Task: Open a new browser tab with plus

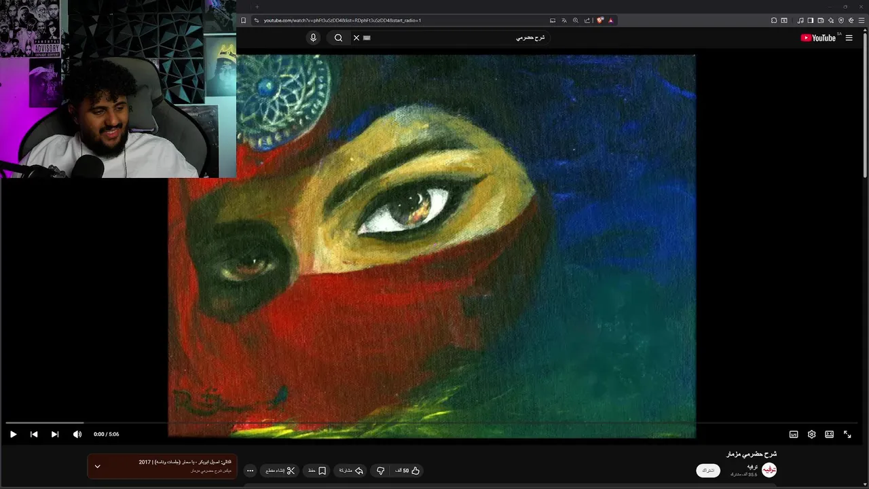Action: coord(257,7)
